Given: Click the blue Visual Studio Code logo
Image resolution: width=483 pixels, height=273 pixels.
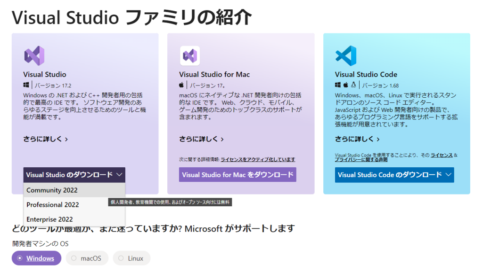Looking at the screenshot, I should click(x=346, y=55).
